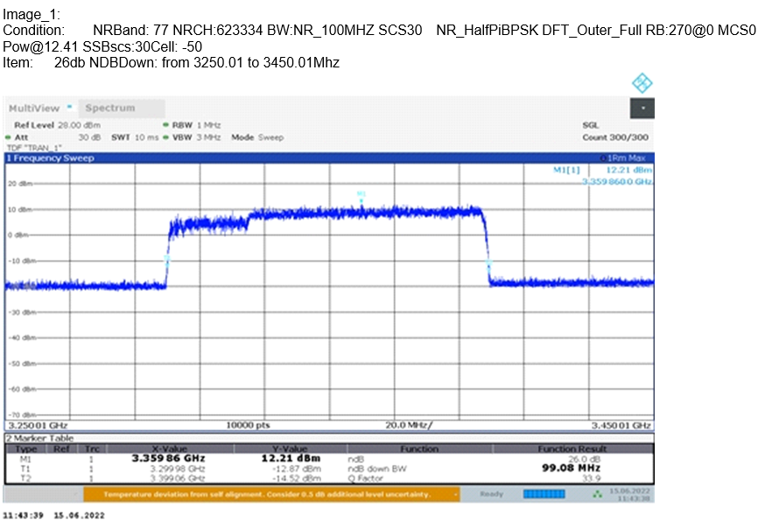This screenshot has height=527, width=779.
Task: Click the green LAN status icon
Action: pyautogui.click(x=597, y=494)
